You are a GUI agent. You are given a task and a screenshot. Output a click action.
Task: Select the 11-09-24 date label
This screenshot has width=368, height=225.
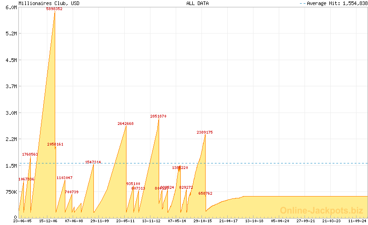coord(358,221)
